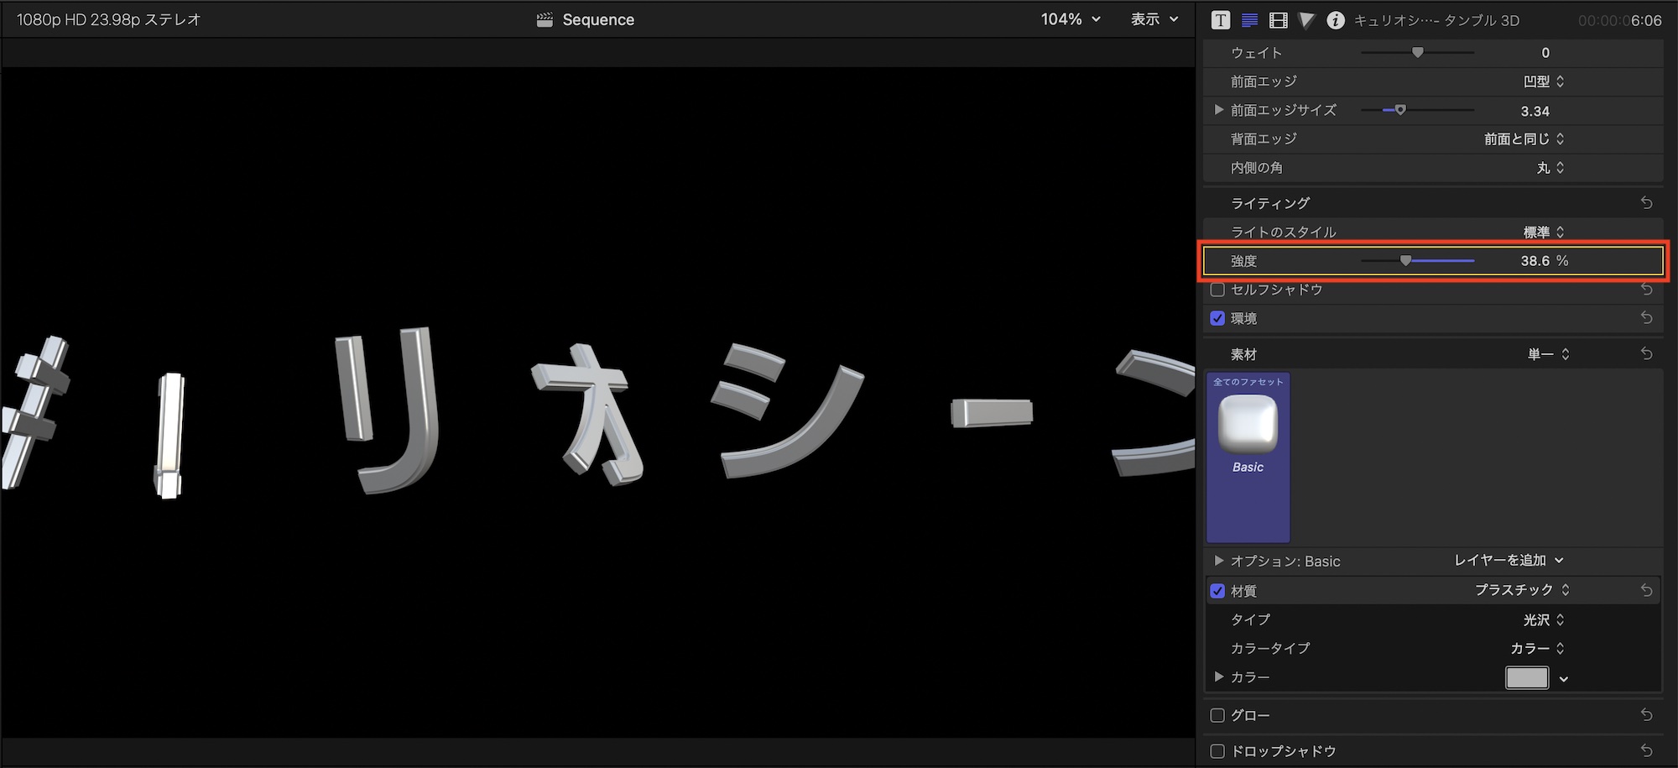Expand the 前面エッジサイズ disclosure triangle

pos(1218,110)
